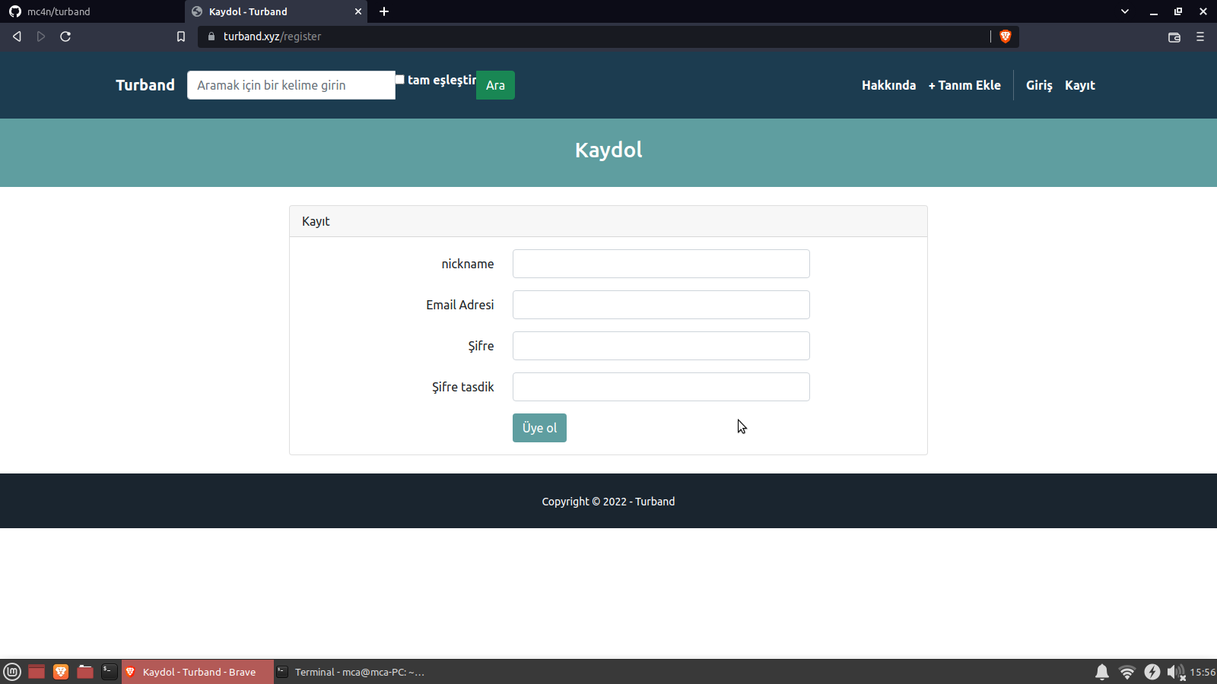Click the padlock site info icon
Screen dimensions: 1217x684
click(x=211, y=36)
